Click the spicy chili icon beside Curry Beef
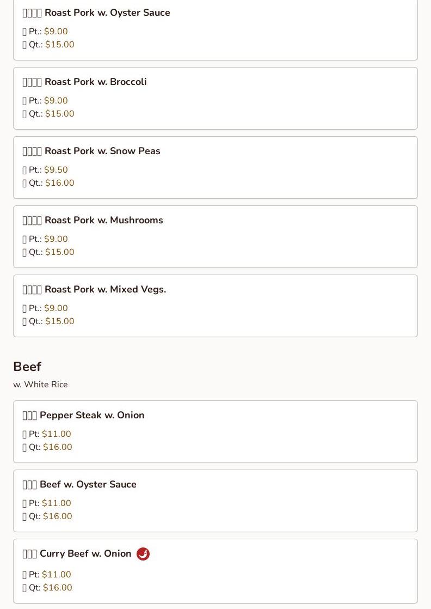 tap(143, 554)
